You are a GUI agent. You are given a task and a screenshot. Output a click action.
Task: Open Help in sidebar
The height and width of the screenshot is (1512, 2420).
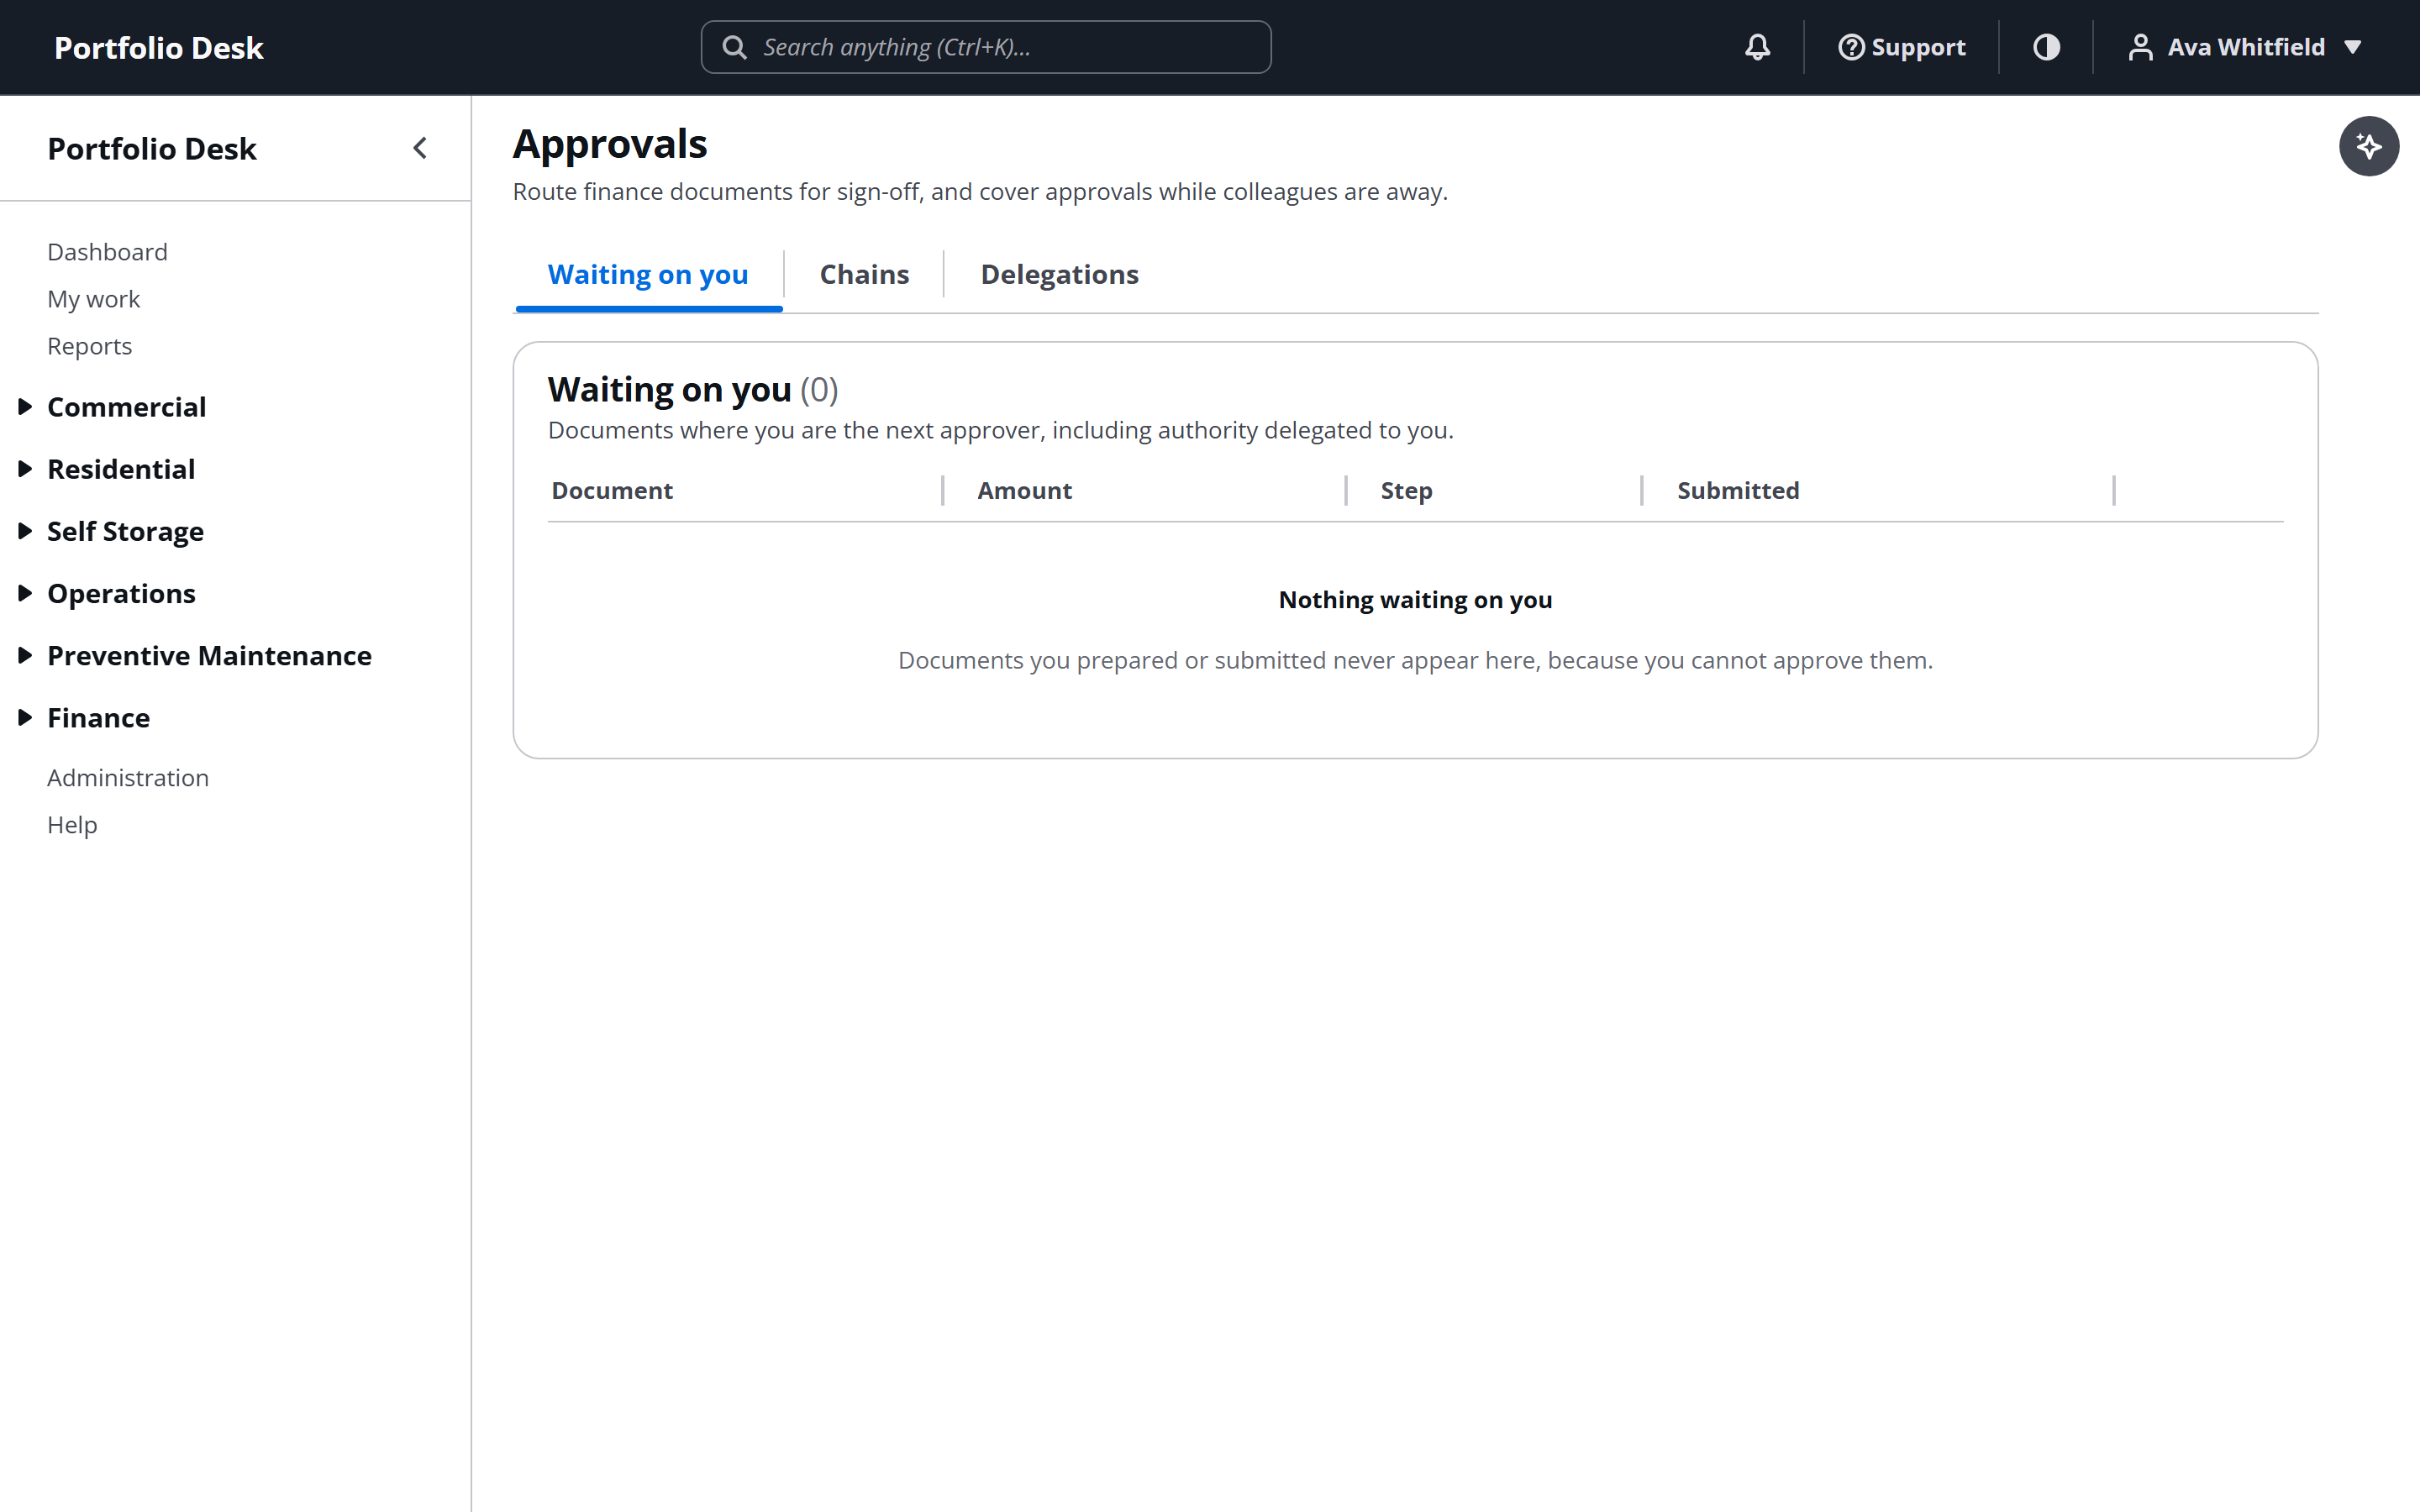(72, 825)
